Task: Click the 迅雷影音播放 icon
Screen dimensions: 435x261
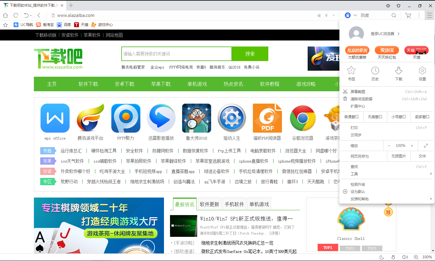Action: click(161, 118)
